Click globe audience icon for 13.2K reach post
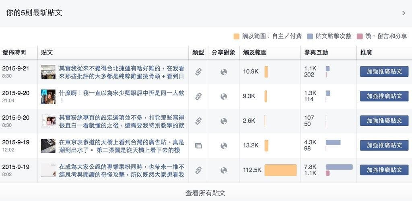 (x=224, y=146)
